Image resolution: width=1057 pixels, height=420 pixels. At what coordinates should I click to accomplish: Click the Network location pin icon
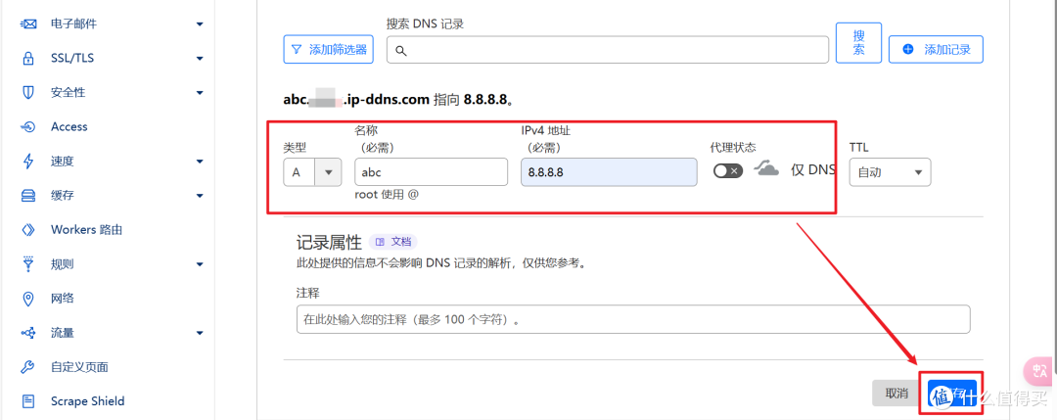tap(27, 299)
